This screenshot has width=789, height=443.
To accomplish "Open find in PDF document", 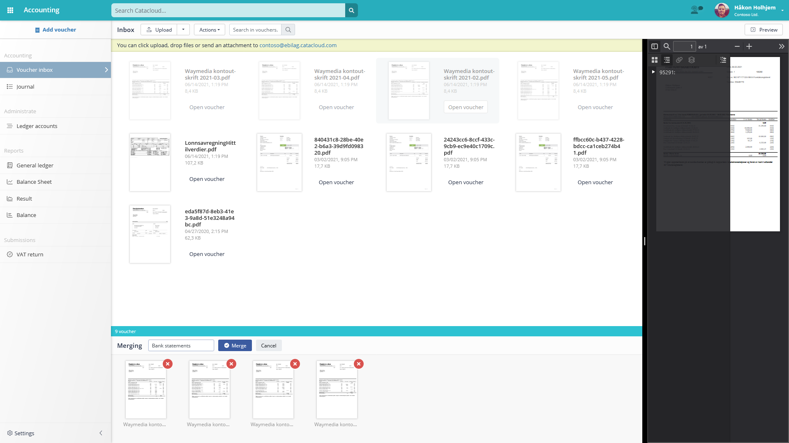I will tap(667, 46).
